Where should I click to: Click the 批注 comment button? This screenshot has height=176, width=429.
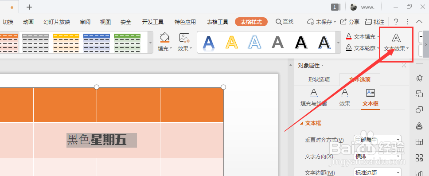click(374, 22)
